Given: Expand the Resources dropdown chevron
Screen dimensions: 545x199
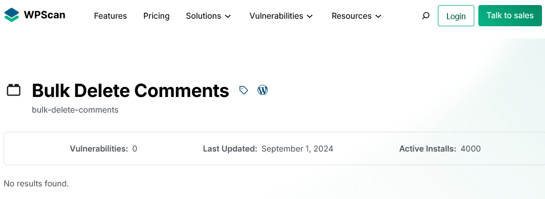Looking at the screenshot, I should 378,16.
